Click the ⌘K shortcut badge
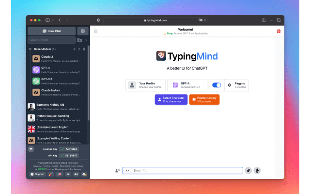 [127, 170]
